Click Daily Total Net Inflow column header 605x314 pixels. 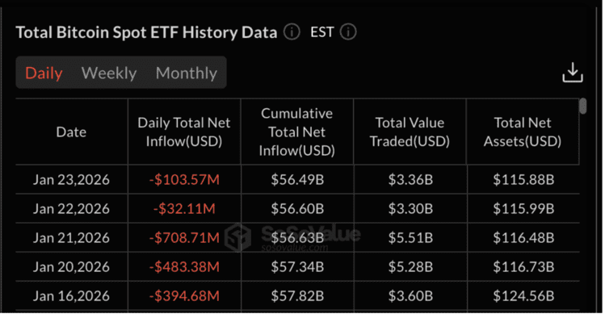[184, 132]
